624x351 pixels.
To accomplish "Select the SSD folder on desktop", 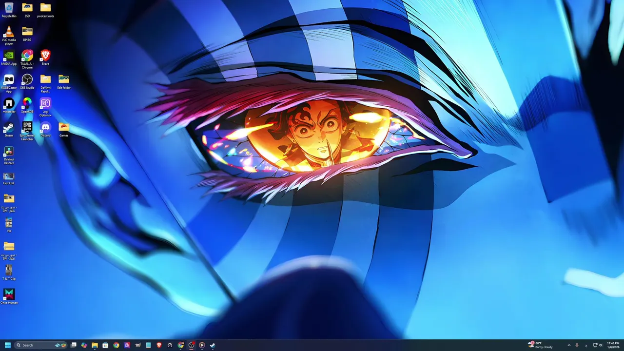I will click(27, 10).
